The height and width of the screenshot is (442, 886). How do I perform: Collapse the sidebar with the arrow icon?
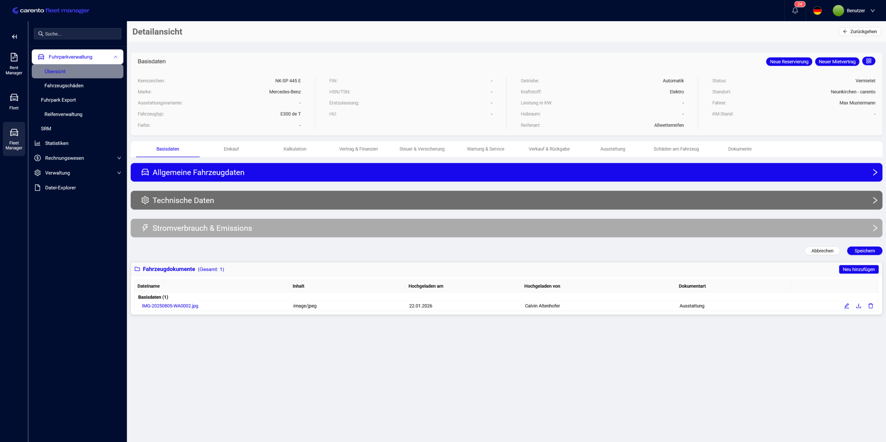tap(14, 36)
